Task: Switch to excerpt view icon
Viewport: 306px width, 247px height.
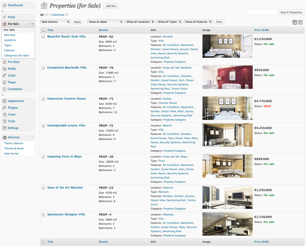Action: (x=300, y=23)
